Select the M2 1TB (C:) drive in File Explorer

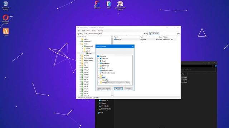105,106
